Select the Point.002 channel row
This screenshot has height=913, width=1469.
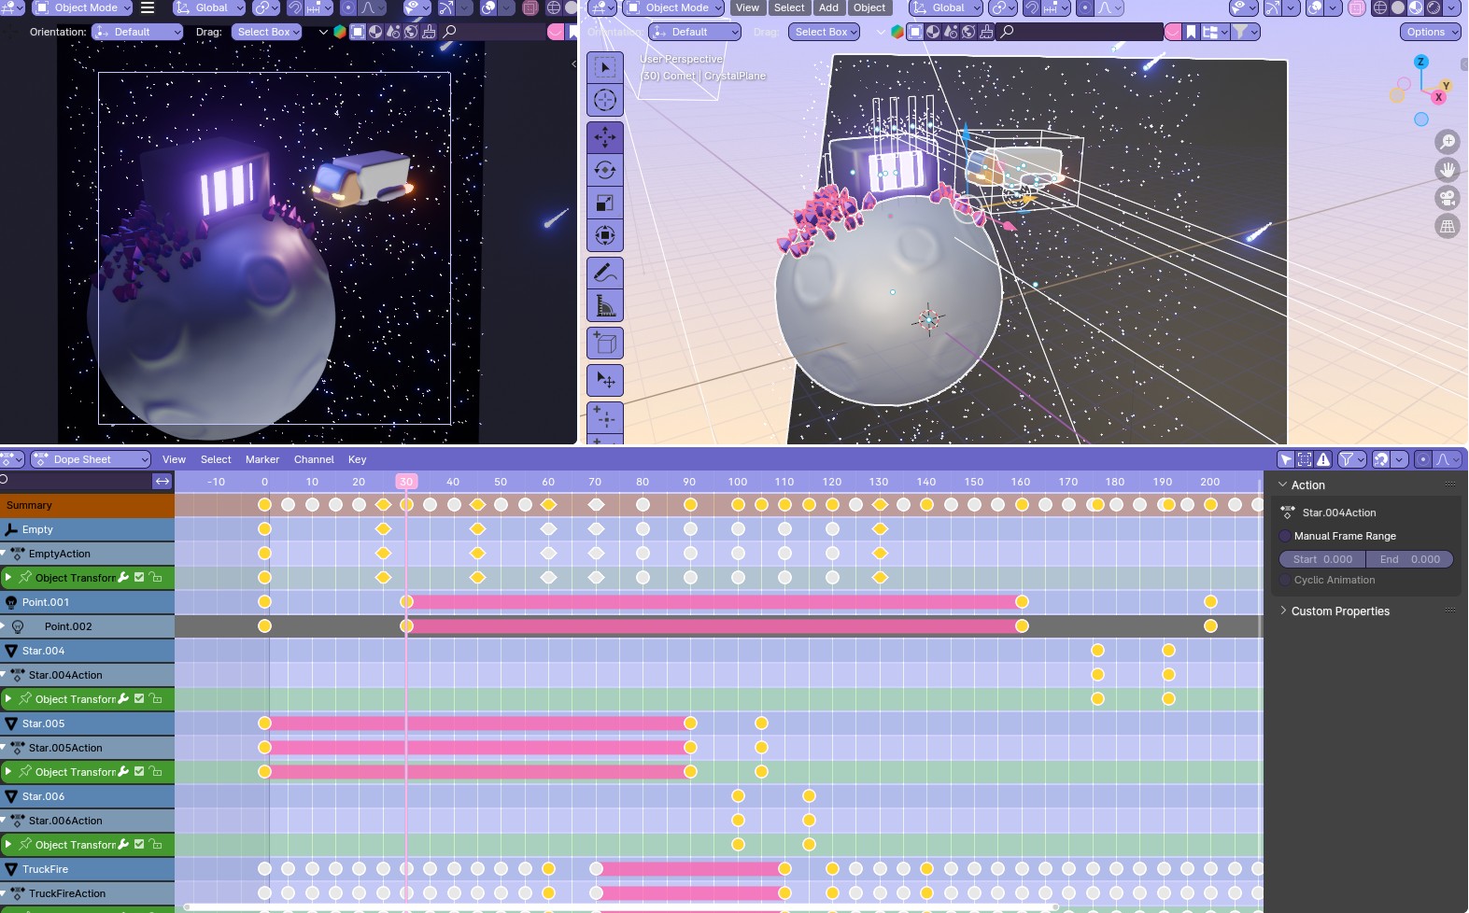tap(68, 626)
